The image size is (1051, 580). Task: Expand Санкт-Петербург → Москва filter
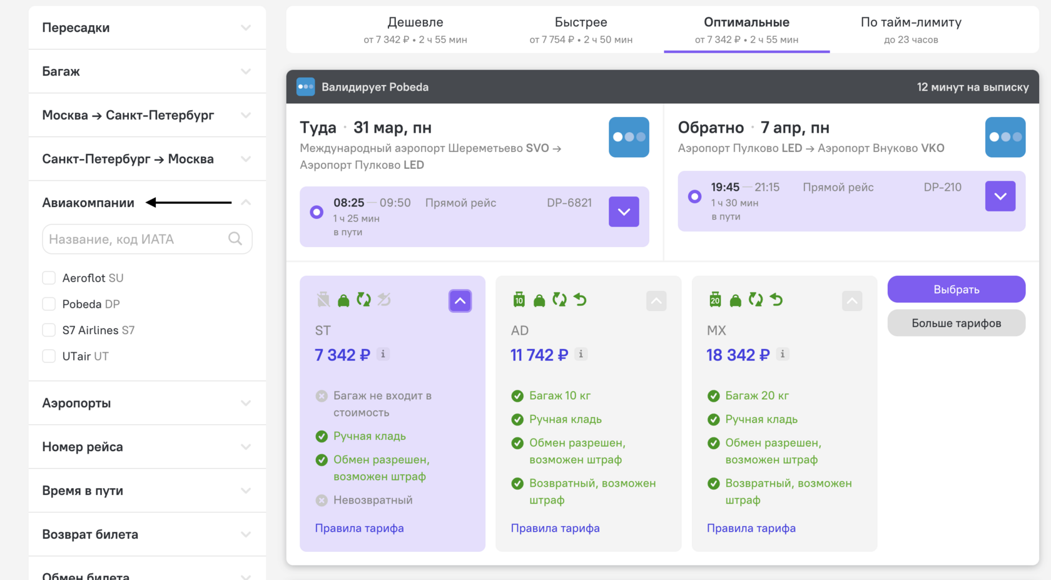pos(147,159)
